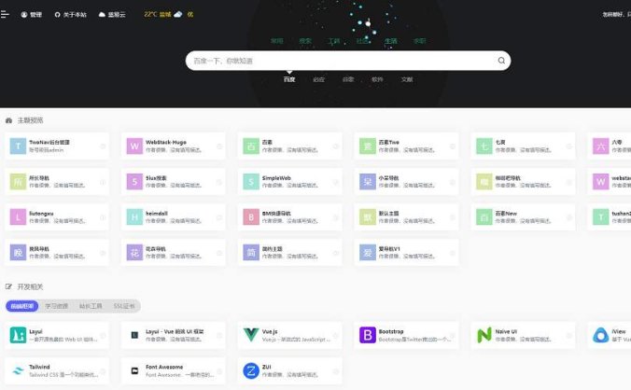Click the blue-purple 简 icon tile

click(251, 253)
